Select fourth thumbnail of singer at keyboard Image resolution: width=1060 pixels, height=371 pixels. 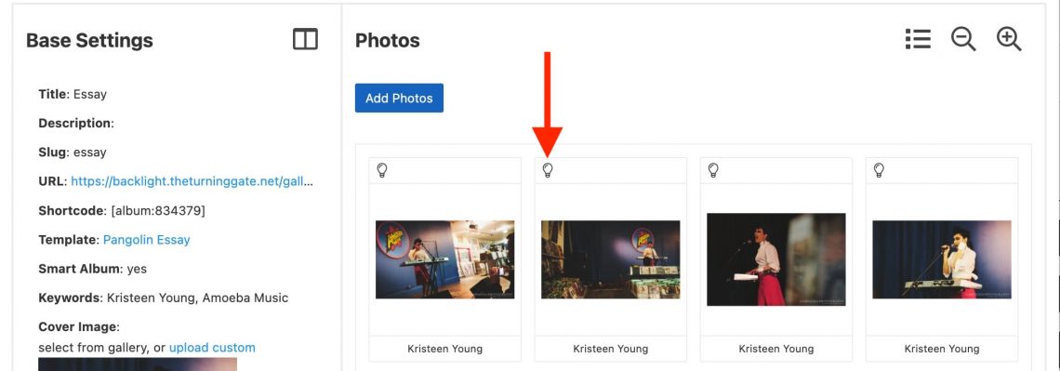pyautogui.click(x=942, y=259)
